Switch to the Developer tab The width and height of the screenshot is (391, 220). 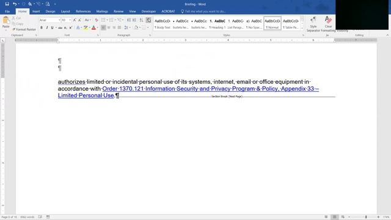click(x=148, y=12)
